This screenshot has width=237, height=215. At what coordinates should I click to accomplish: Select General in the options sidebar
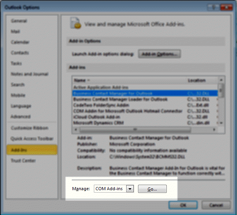19,20
